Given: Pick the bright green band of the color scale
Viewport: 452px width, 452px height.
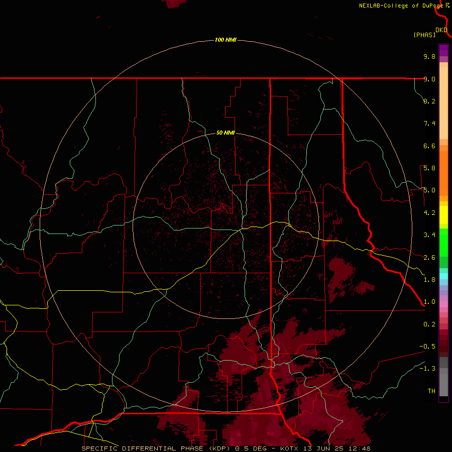Looking at the screenshot, I should pos(443,243).
